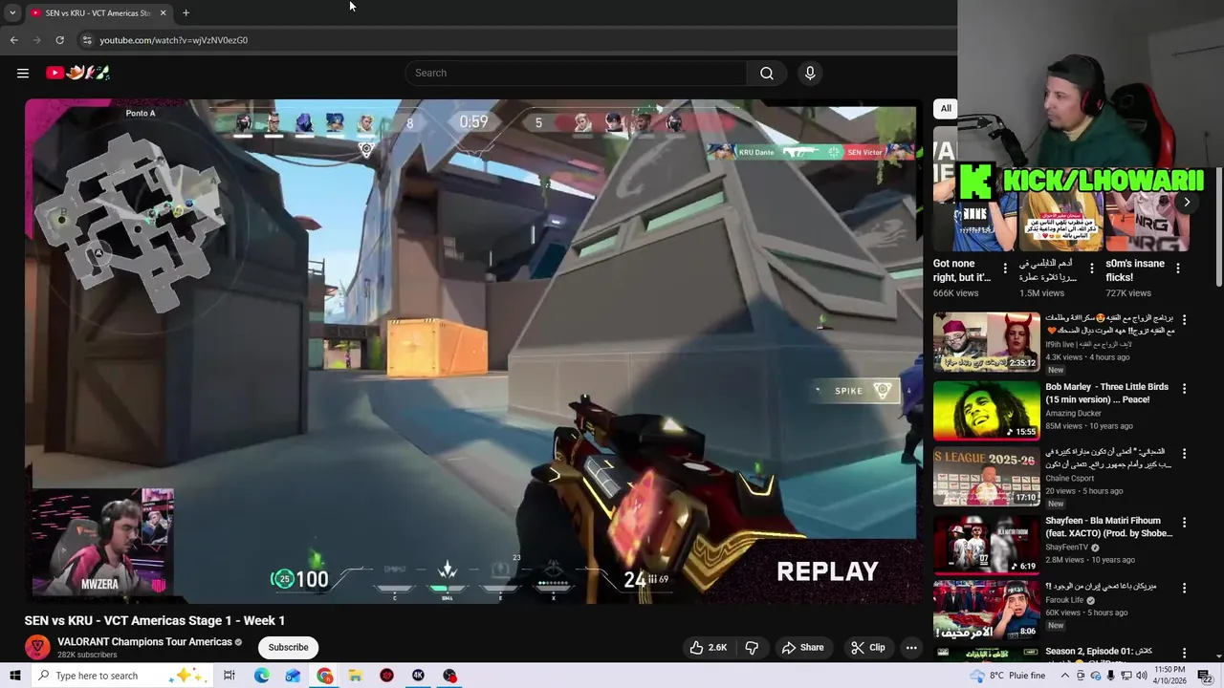Go to YouTube home via logo
Viewport: 1224px width, 688px height.
(x=78, y=73)
